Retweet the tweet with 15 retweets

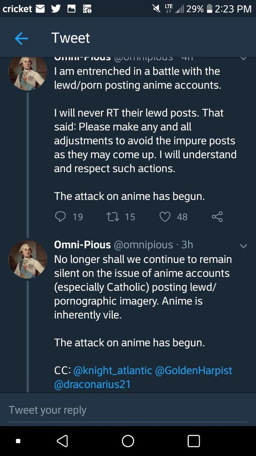[112, 217]
